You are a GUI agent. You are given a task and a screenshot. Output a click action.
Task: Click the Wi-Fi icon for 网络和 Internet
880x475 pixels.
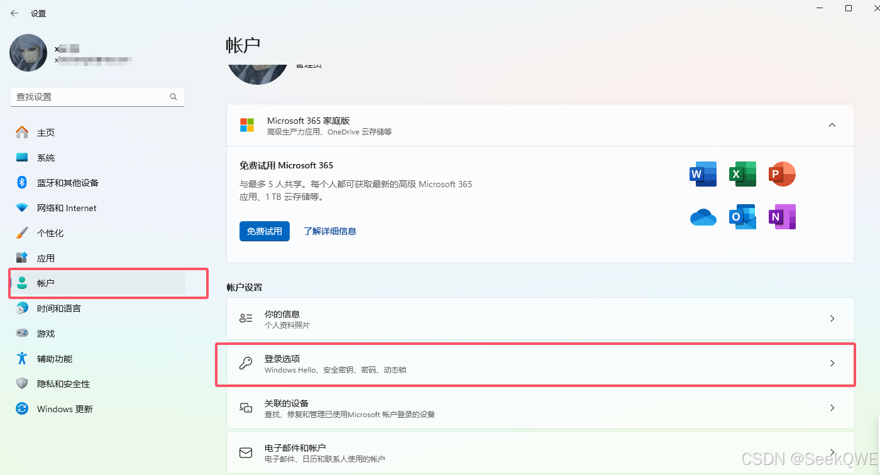22,207
